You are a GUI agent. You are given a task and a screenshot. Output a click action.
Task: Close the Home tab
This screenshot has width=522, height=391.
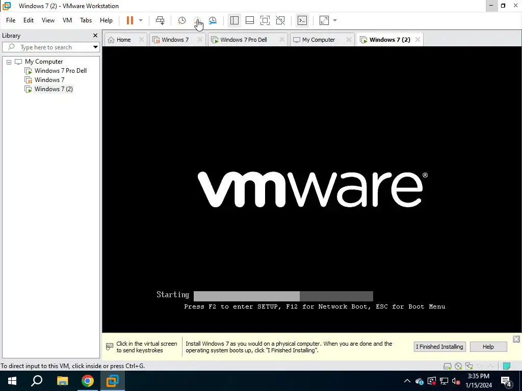(x=141, y=40)
